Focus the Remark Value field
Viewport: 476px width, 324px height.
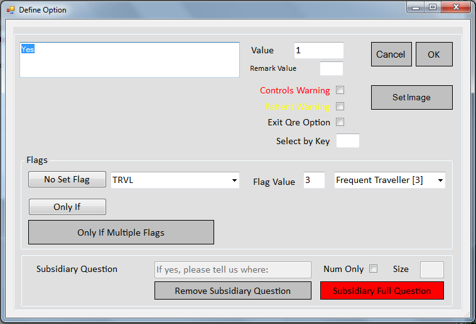pos(332,68)
